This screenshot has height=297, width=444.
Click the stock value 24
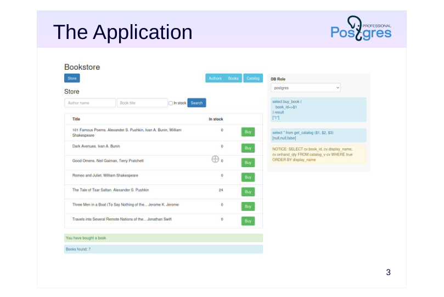221,190
